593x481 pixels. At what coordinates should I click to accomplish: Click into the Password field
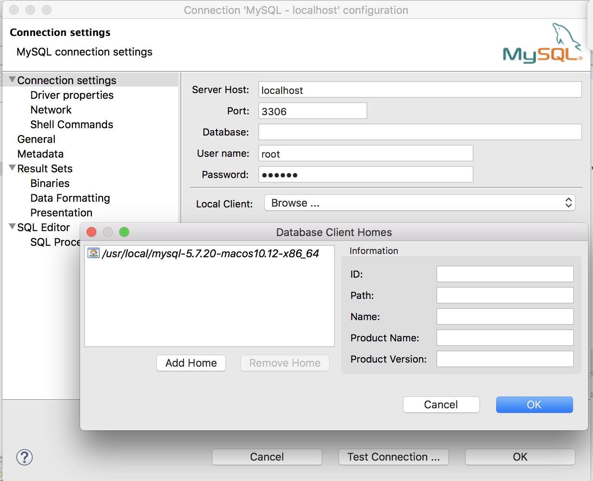click(x=366, y=174)
